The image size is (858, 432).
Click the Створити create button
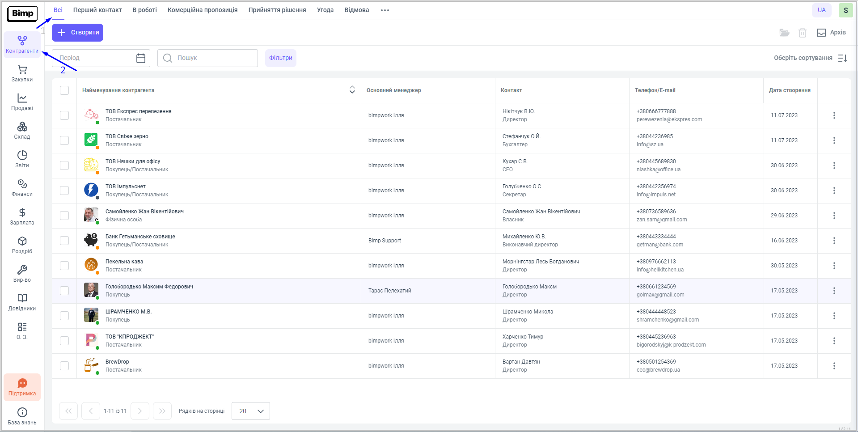tap(78, 33)
